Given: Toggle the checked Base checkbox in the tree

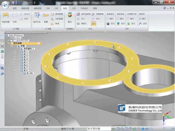Looking at the screenshot, I should [x=12, y=38].
